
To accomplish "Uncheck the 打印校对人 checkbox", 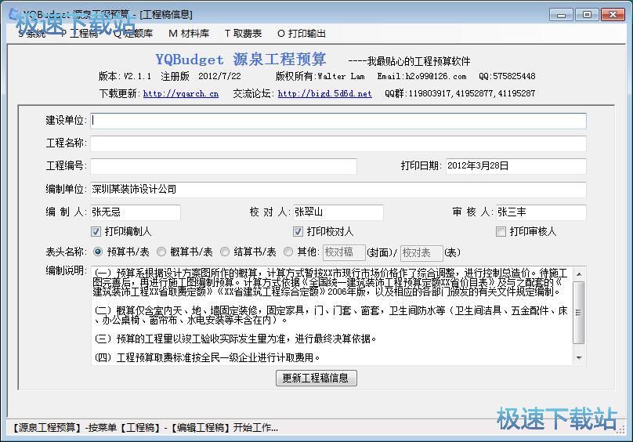I will 298,232.
